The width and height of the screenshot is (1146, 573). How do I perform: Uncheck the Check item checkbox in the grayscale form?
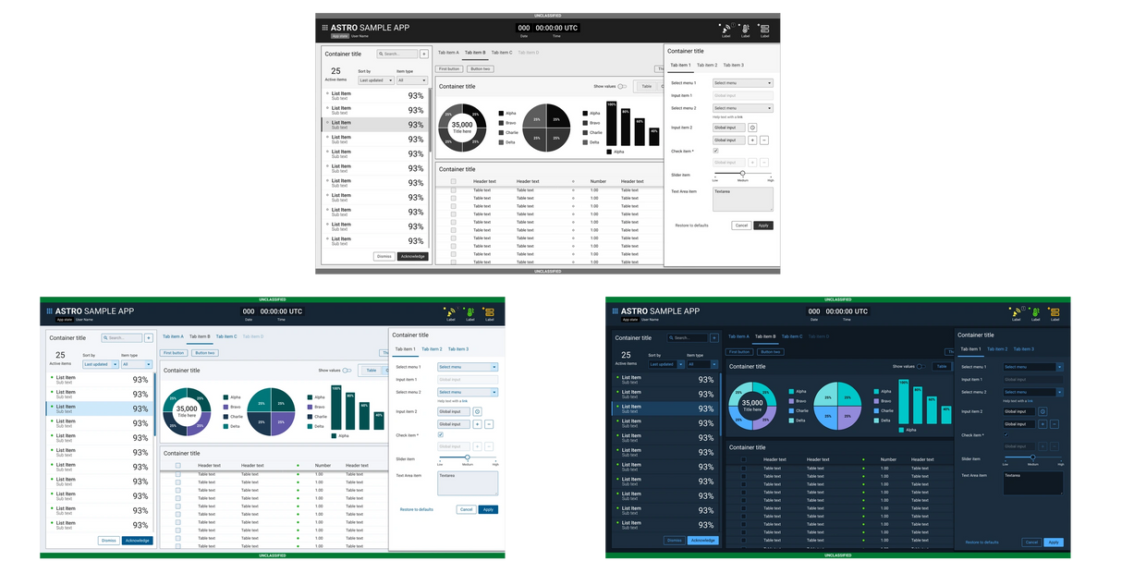pos(715,151)
